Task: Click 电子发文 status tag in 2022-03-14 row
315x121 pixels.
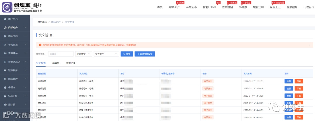Action: [x=208, y=88]
